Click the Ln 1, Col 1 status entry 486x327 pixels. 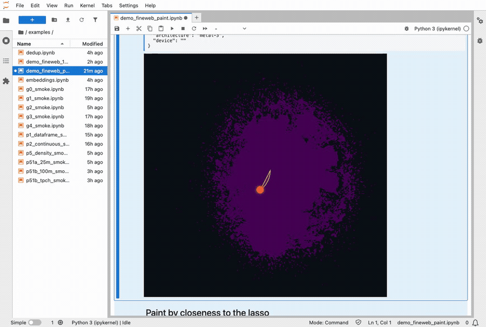(x=380, y=323)
